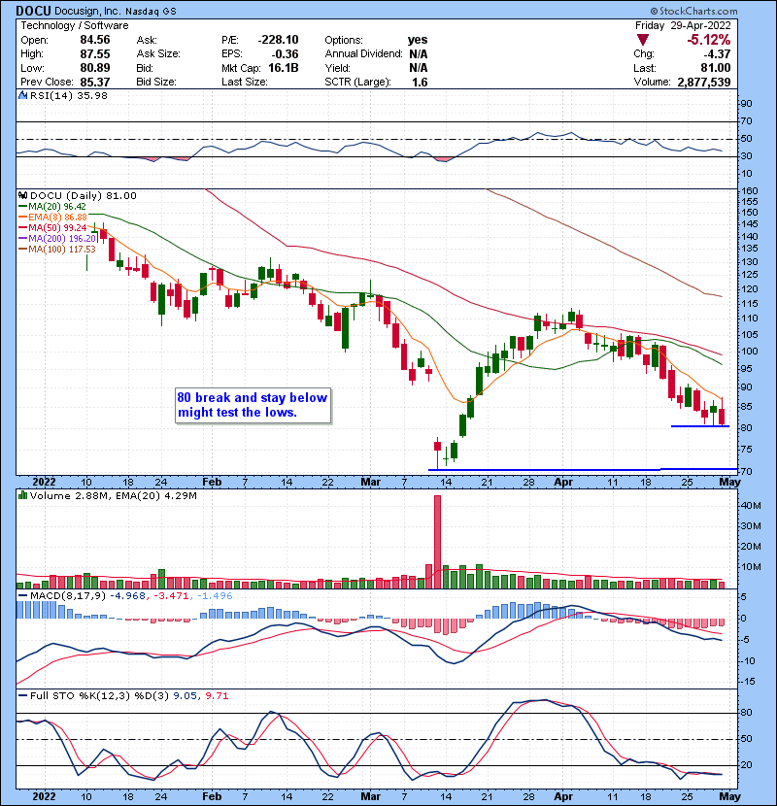Click the EMA(8) 86.88 legend entry
Viewport: 777px width, 806px height.
52,218
